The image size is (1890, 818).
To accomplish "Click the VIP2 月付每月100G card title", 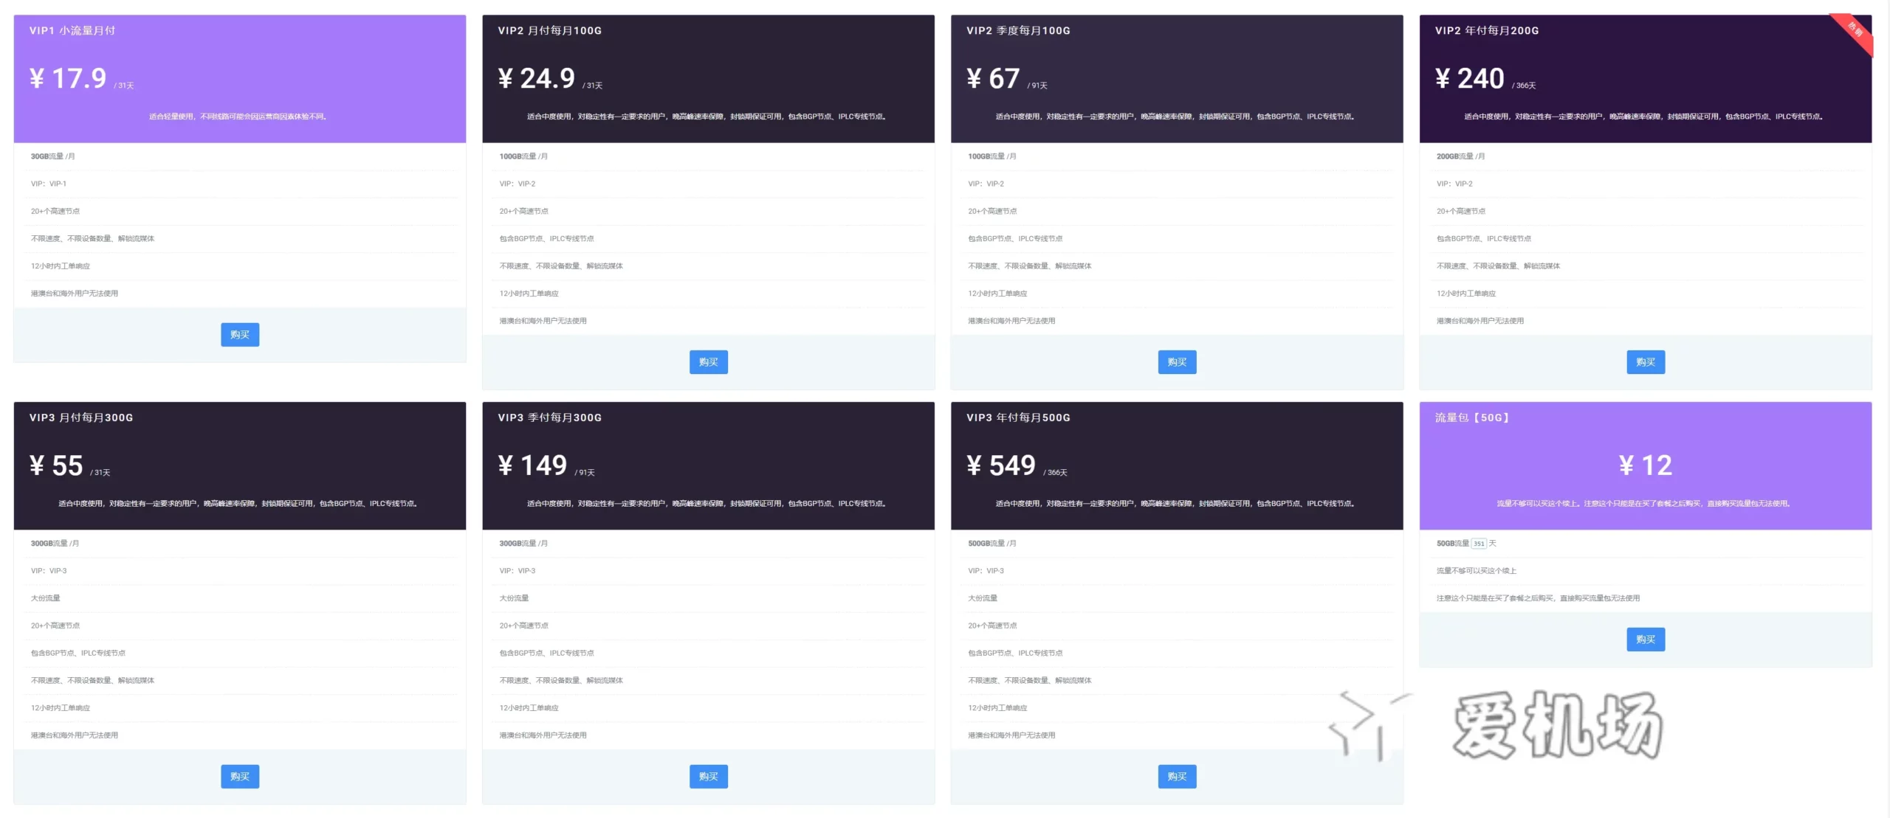I will pyautogui.click(x=550, y=30).
